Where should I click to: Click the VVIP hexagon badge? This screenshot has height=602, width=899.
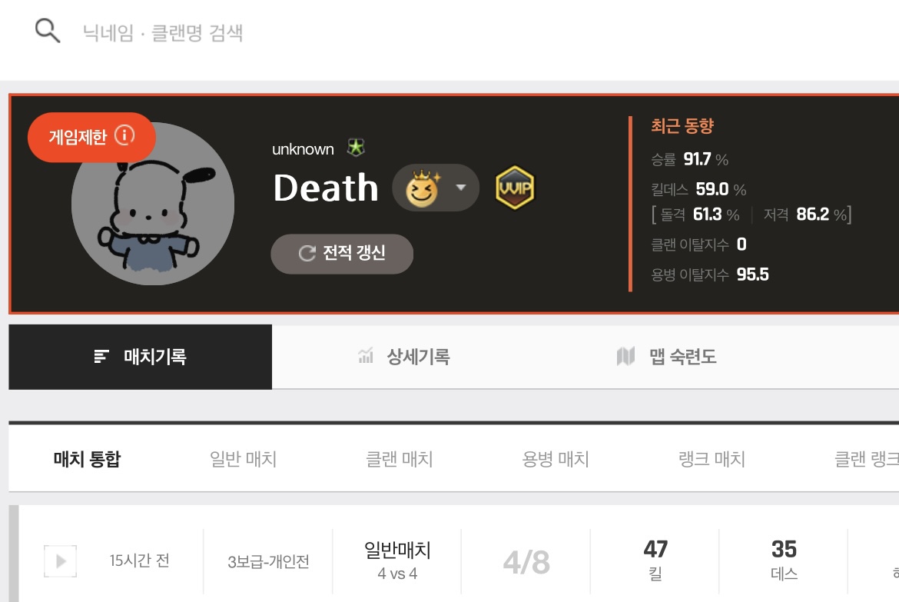(514, 188)
